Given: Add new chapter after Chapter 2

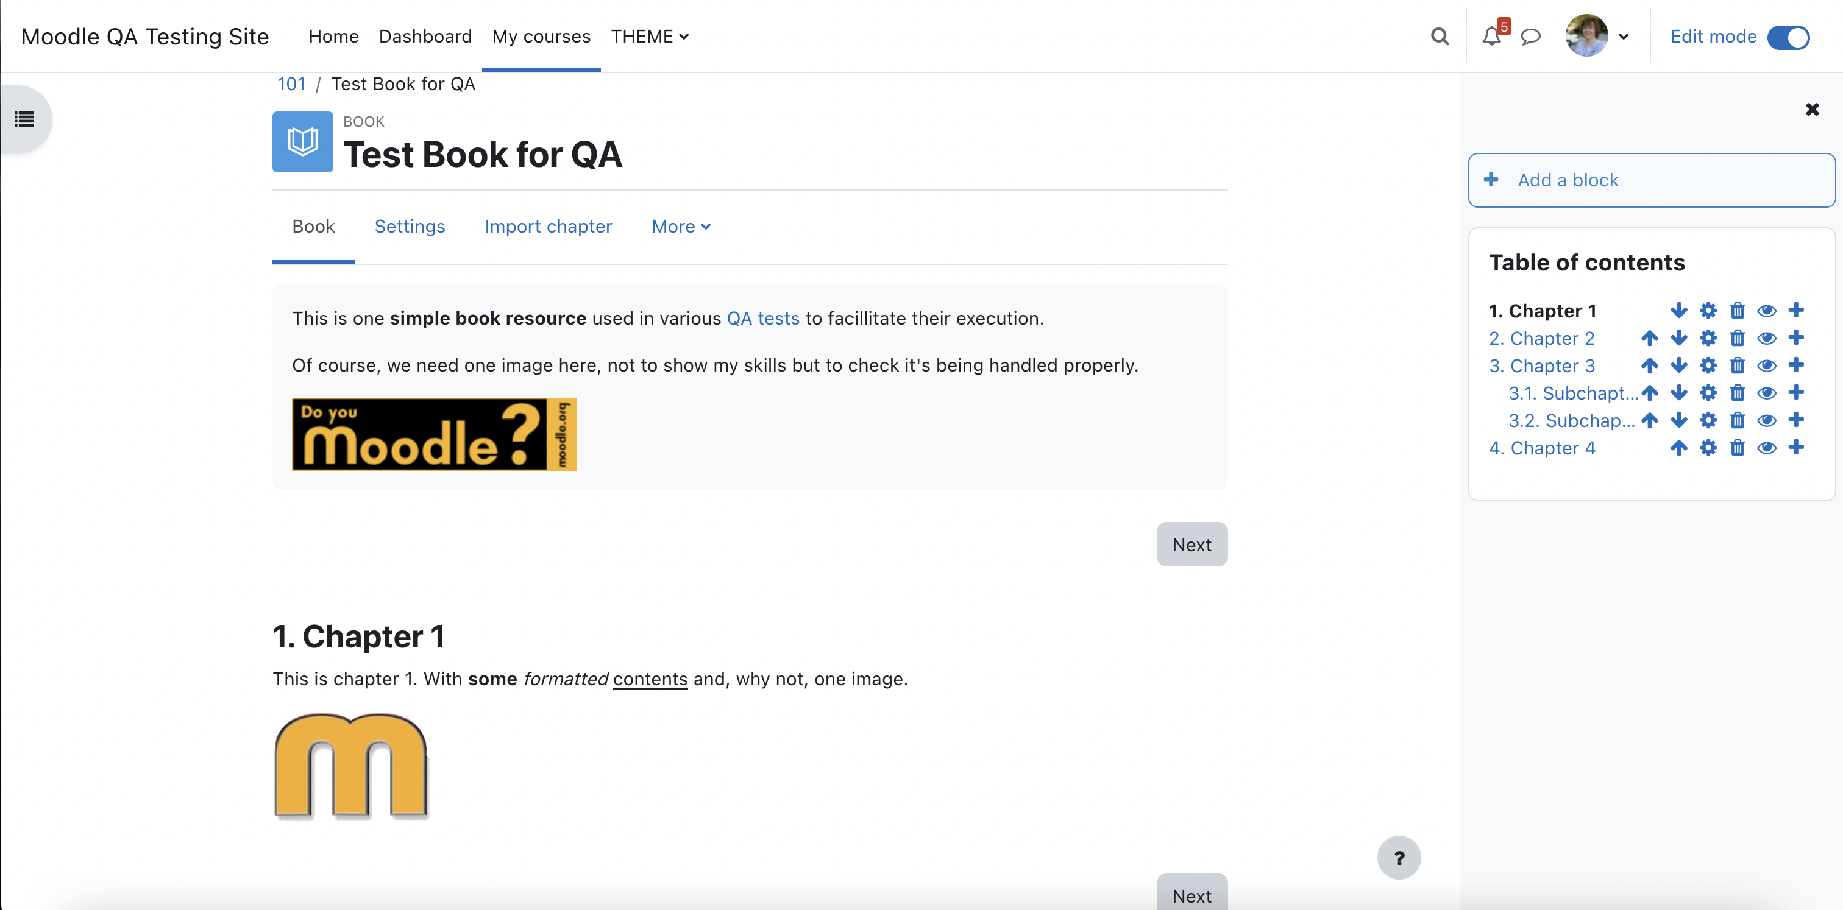Looking at the screenshot, I should 1796,337.
